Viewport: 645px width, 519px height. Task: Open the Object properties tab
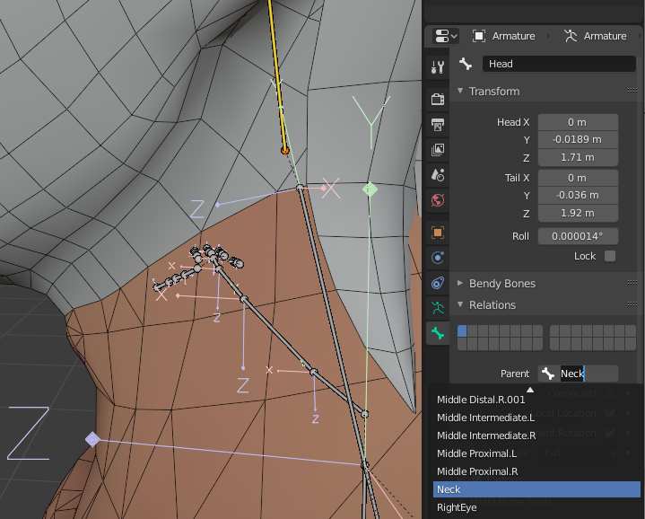[x=438, y=233]
